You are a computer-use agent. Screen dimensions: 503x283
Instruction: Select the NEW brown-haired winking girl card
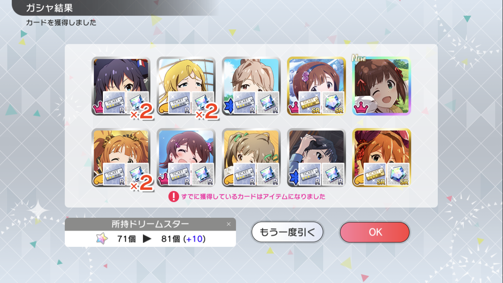pyautogui.click(x=382, y=86)
